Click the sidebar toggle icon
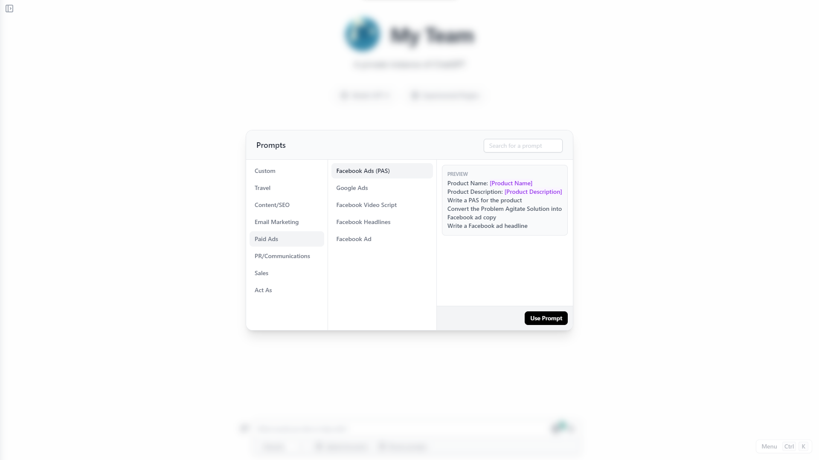The image size is (819, 460). tap(9, 9)
